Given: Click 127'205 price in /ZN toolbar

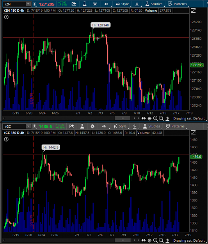Looking at the screenshot, I should tap(47, 4).
